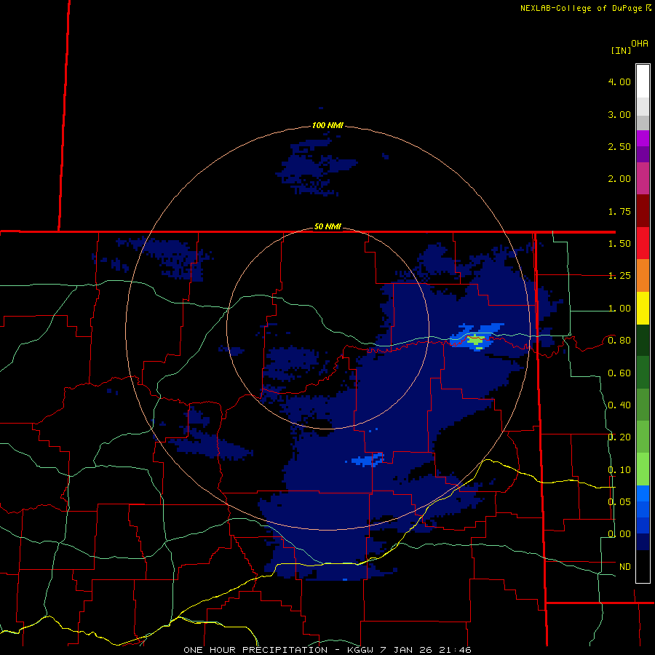Viewport: 655px width, 655px height.
Task: Click the 50 NMI range ring label
Action: coord(327,226)
